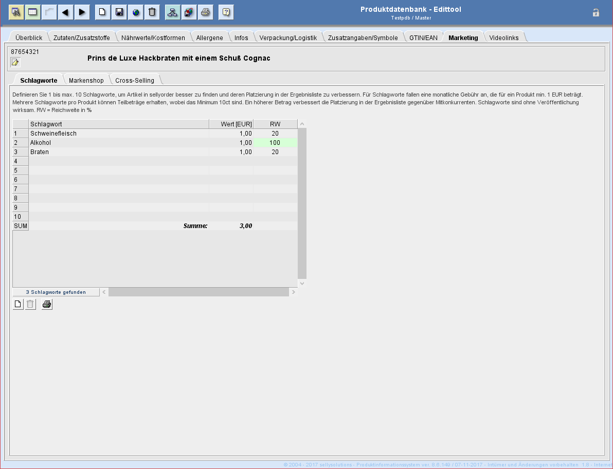Click the 1,00 value in the Alkohol row
The height and width of the screenshot is (469, 613).
(231, 142)
